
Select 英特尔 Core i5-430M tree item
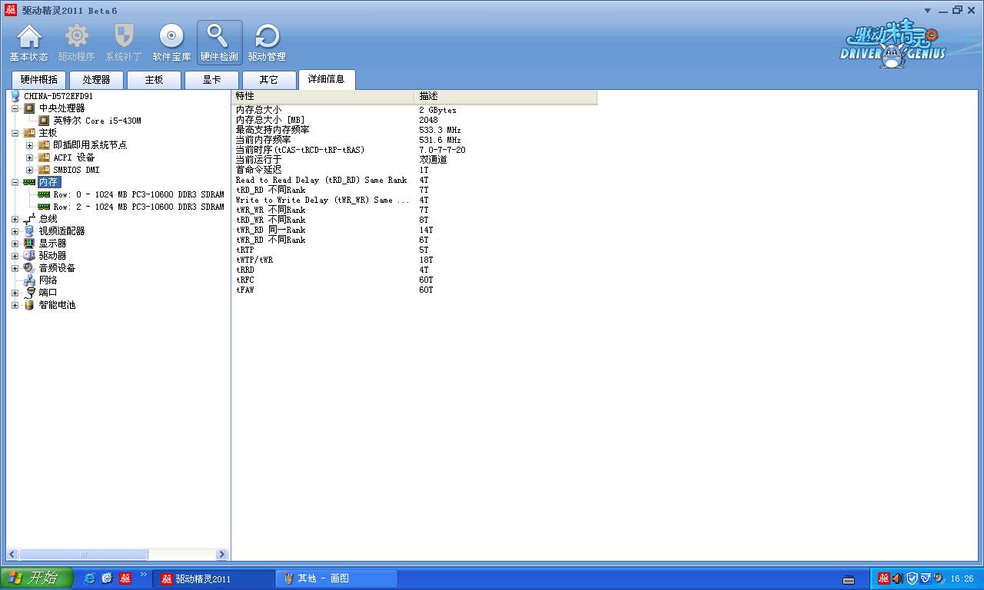(x=97, y=121)
